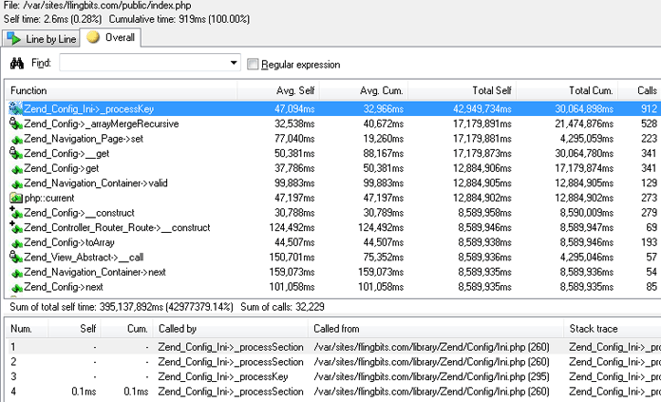This screenshot has height=402, width=661.
Task: Click the Num. column header
Action: [x=27, y=329]
